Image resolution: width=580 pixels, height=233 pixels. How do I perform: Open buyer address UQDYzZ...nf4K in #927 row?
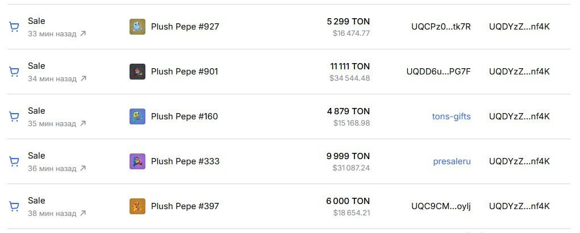pos(519,27)
